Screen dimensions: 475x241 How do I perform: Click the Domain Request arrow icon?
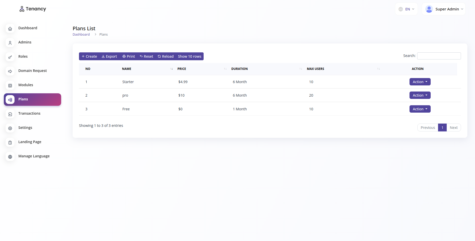tap(10, 71)
